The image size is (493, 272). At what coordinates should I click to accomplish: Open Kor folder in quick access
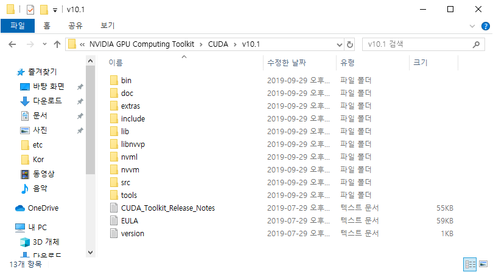pyautogui.click(x=32, y=159)
